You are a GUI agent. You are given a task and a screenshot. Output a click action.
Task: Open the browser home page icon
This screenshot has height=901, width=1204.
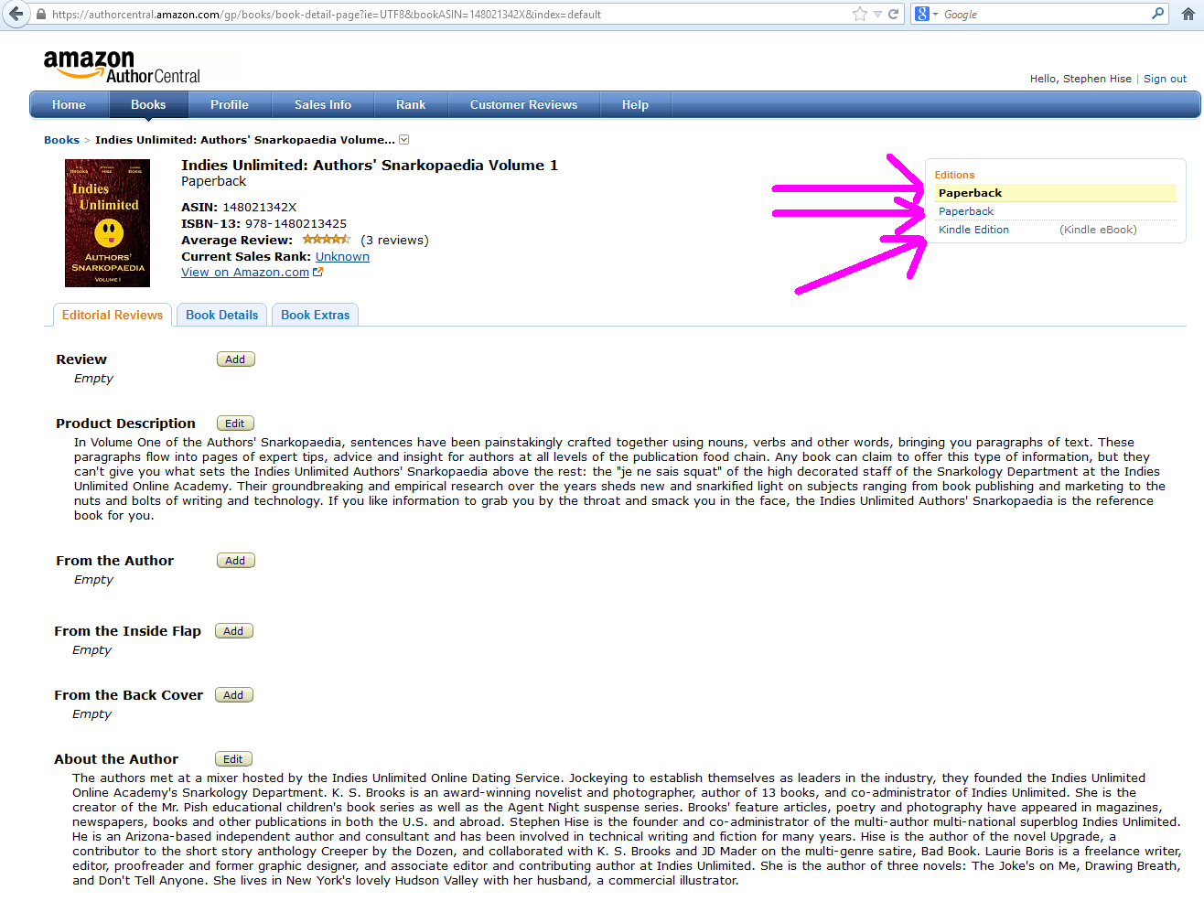[x=1188, y=14]
